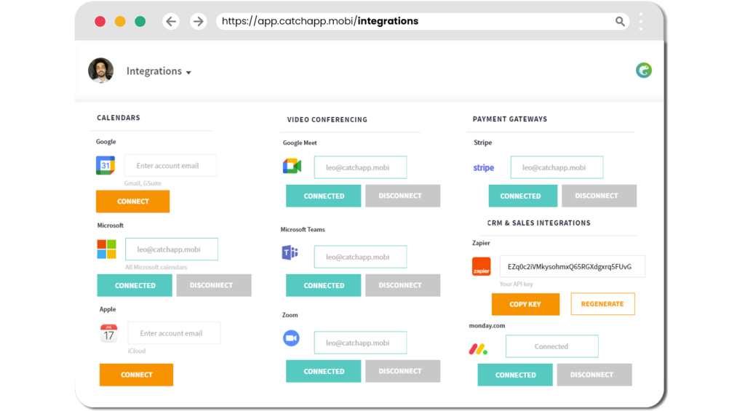Open the Integrations dropdown menu
Viewport: 745px width, 411px height.
(159, 71)
